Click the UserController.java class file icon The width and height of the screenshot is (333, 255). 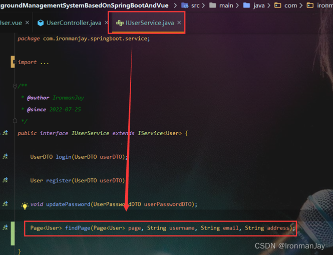coord(41,23)
